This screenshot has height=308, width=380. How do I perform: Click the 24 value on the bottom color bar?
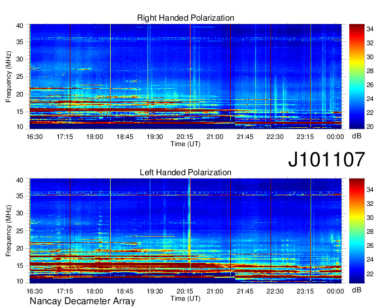point(370,260)
